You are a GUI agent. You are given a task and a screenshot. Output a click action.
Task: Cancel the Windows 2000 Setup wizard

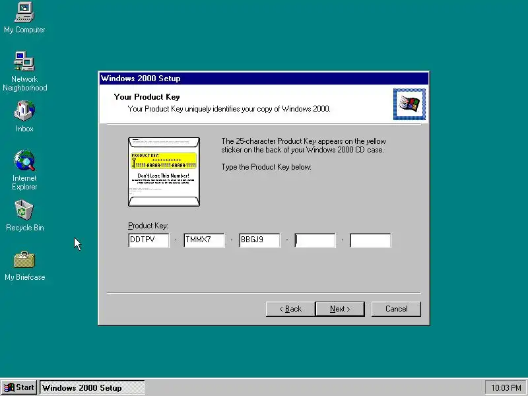tap(396, 309)
